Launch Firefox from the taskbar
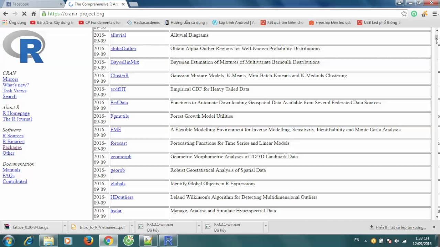Image resolution: width=440 pixels, height=247 pixels. coord(88,240)
